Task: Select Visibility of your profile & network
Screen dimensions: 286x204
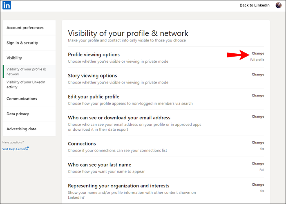Action: [26, 72]
